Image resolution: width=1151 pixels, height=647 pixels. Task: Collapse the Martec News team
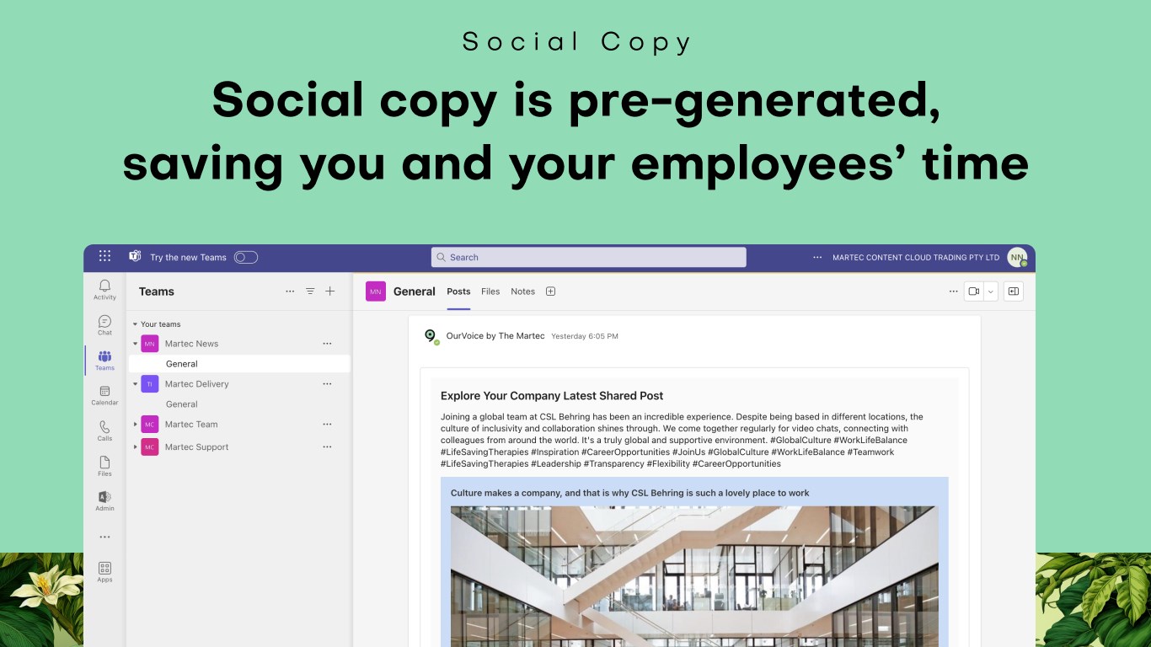point(135,344)
